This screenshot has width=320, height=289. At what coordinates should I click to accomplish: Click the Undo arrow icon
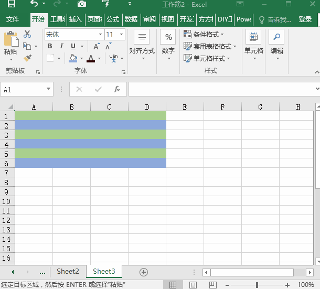click(34, 4)
